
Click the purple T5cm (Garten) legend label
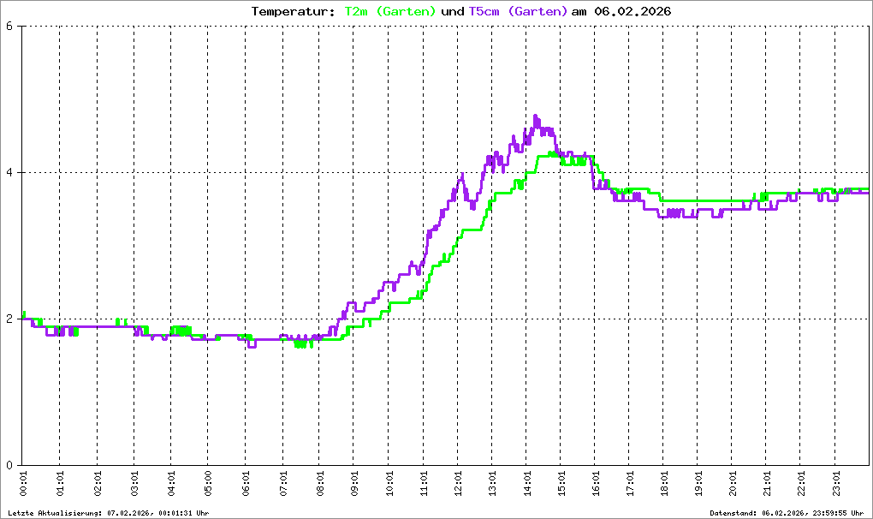pos(518,12)
